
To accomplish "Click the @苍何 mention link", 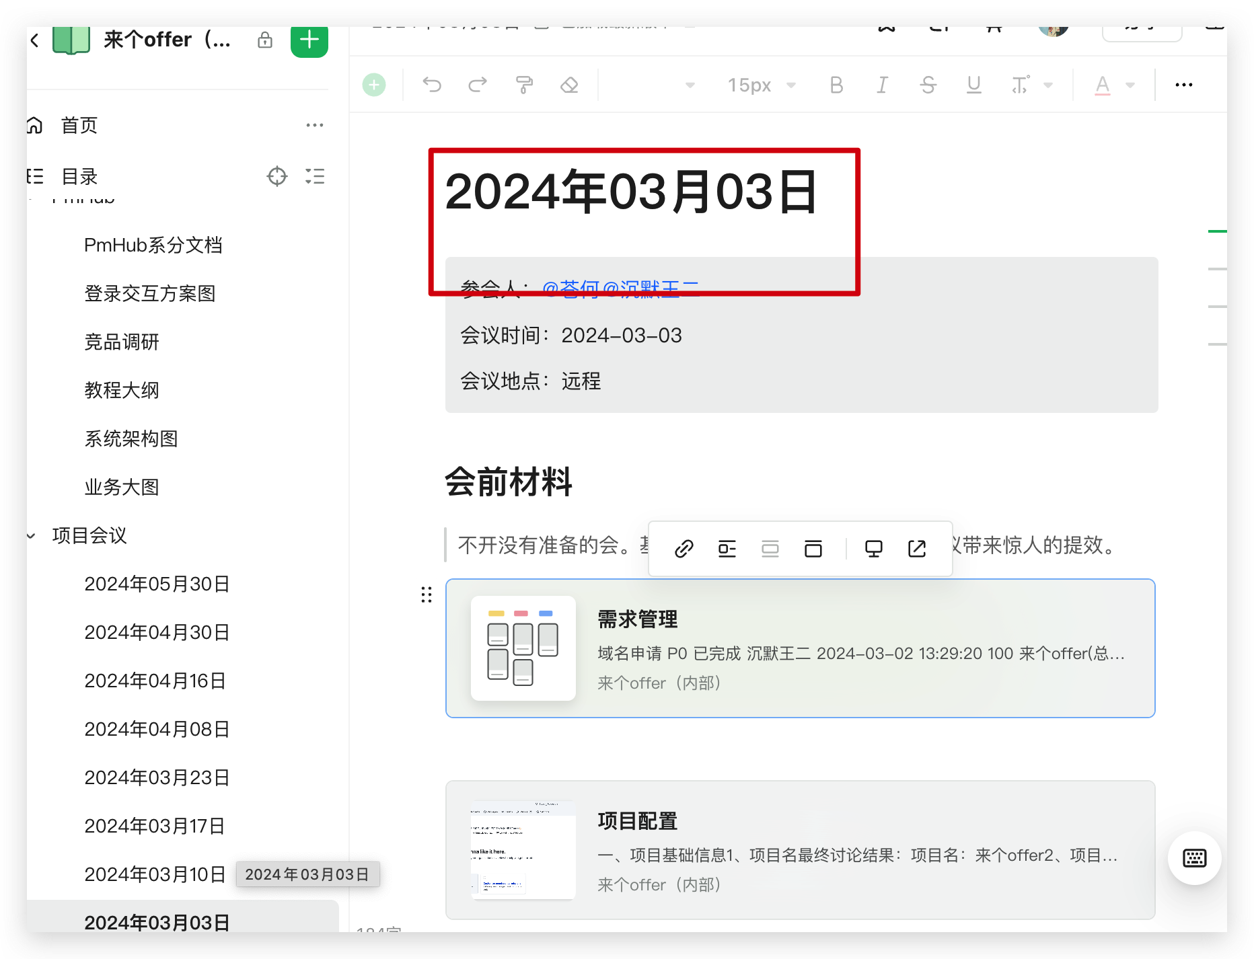I will (x=571, y=289).
